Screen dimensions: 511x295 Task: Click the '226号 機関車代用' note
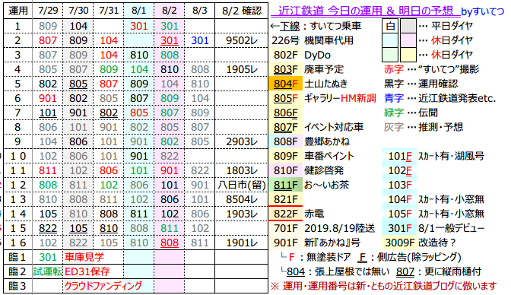click(x=313, y=40)
